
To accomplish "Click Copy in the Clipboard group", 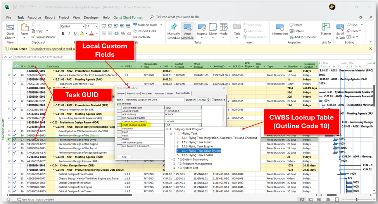I will pyautogui.click(x=37, y=31).
